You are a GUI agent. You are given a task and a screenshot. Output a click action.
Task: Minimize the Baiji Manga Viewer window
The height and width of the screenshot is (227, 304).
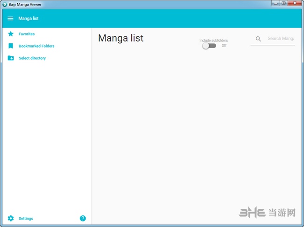pos(275,3)
